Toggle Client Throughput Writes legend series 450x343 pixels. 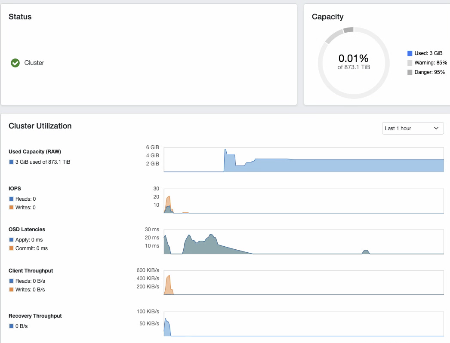click(x=11, y=290)
